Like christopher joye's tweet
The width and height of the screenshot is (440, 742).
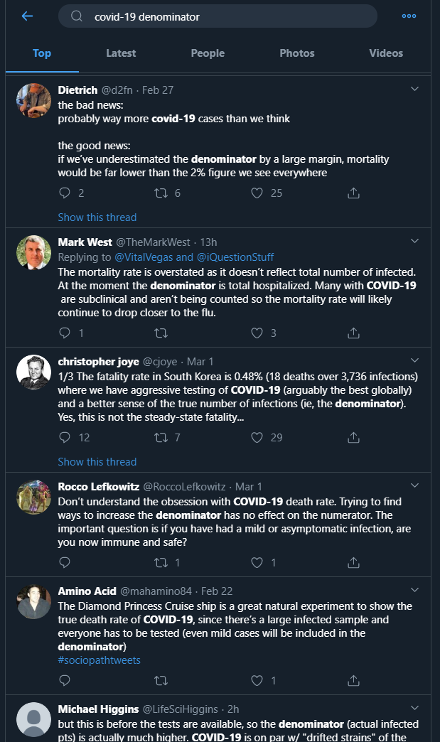pos(258,438)
